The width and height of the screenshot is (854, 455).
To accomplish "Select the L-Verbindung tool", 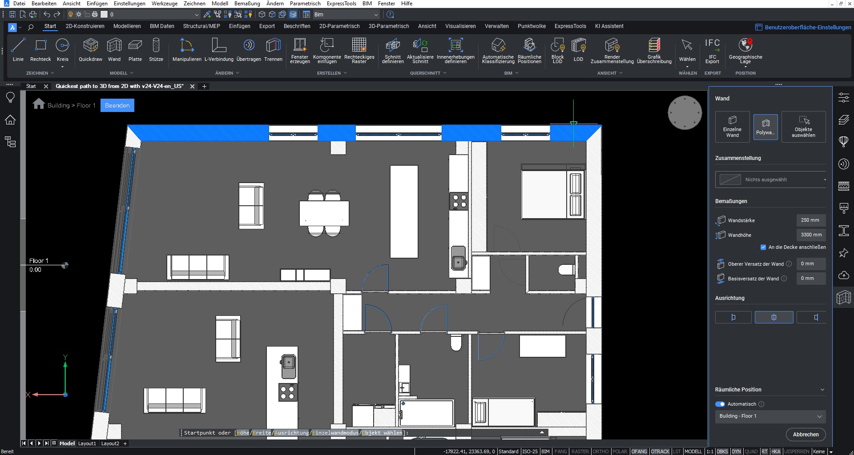I will (x=219, y=49).
